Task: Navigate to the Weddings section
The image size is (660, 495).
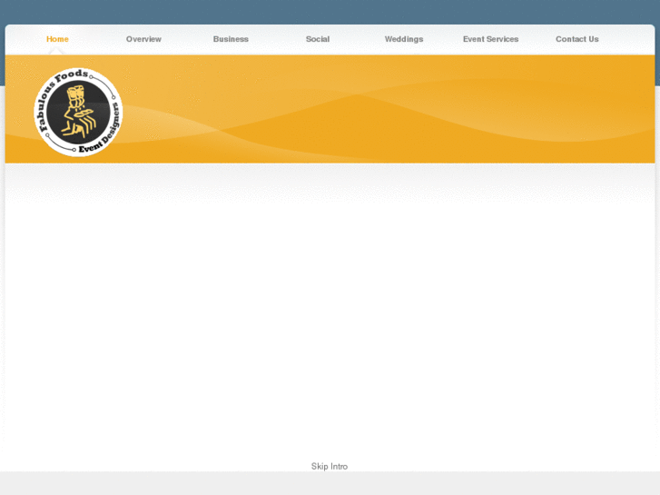Action: [x=404, y=39]
